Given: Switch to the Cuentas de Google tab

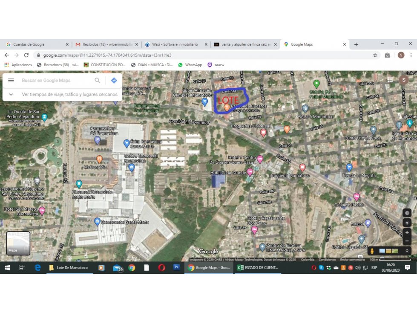Looking at the screenshot, I should point(37,44).
